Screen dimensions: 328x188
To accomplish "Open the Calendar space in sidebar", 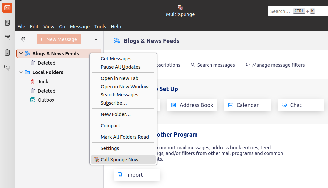I will (x=7, y=38).
